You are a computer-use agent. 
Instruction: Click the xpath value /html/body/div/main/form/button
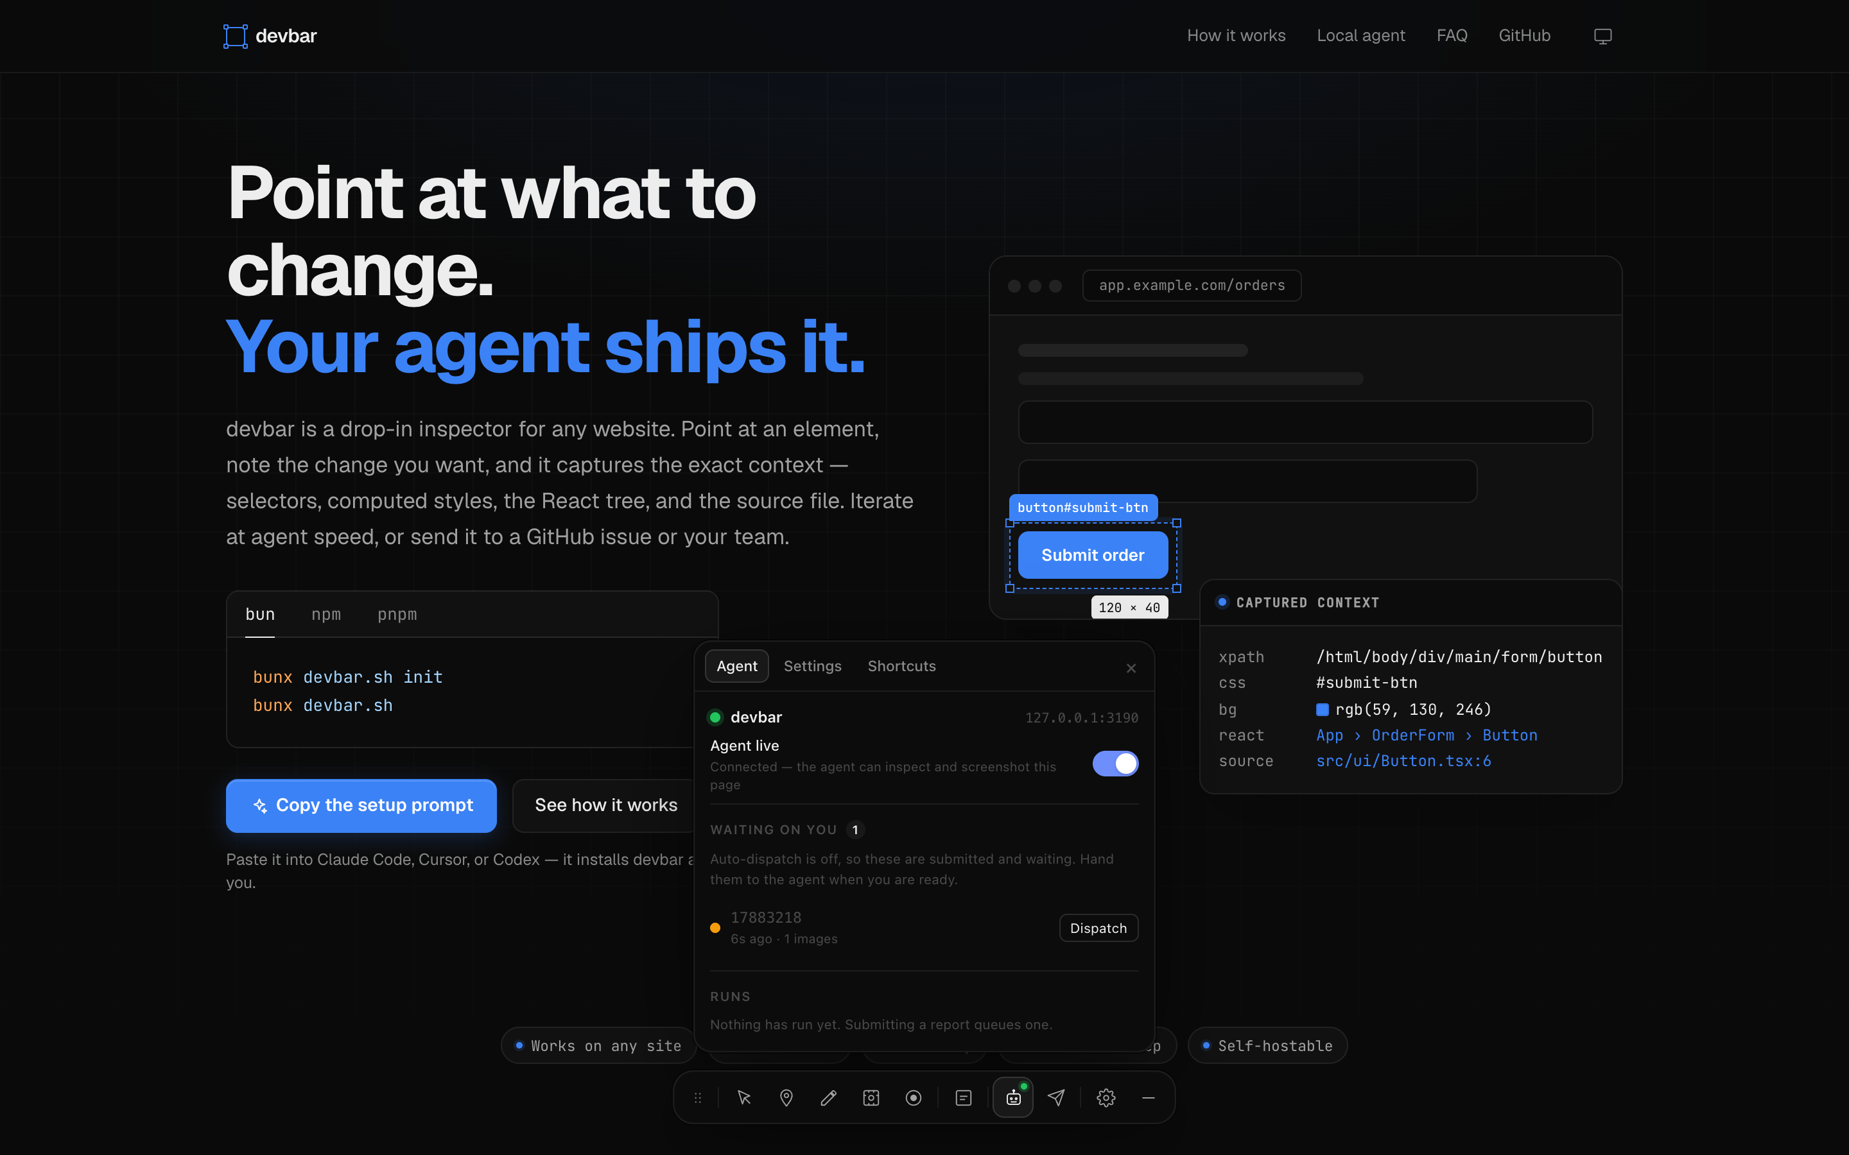click(x=1459, y=657)
